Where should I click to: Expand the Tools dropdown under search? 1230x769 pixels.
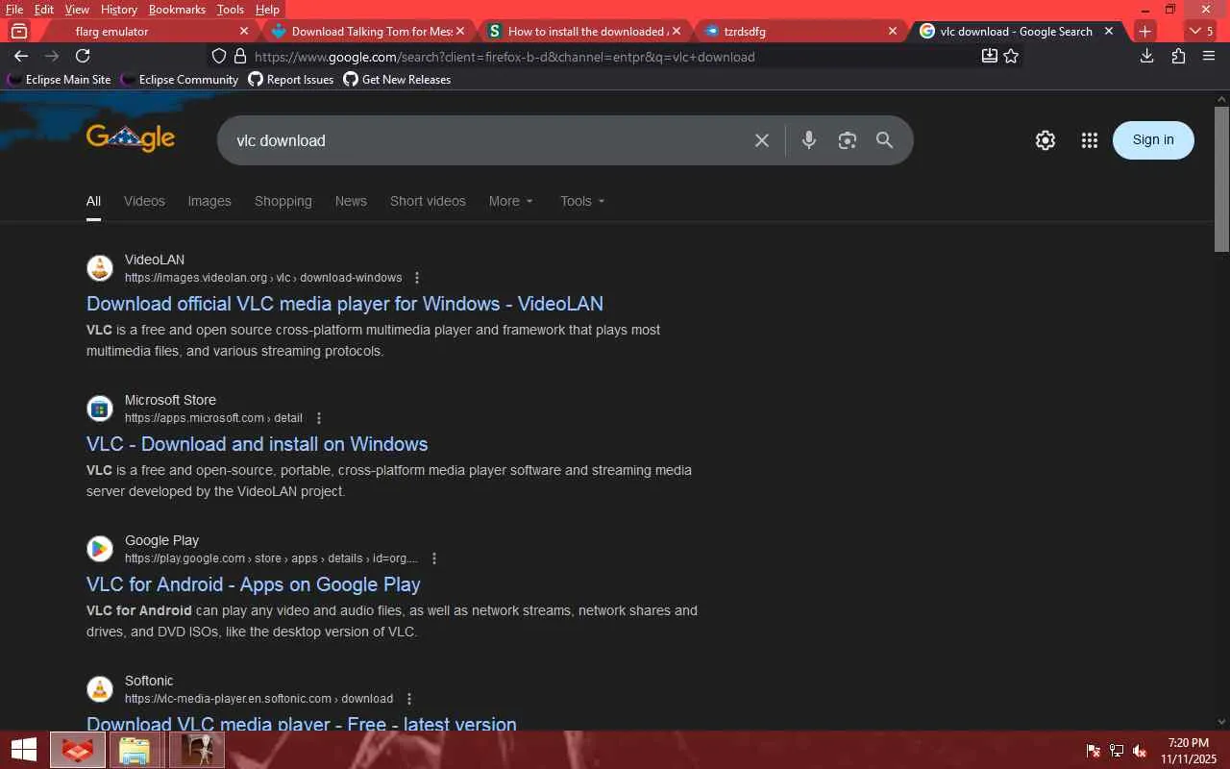(582, 201)
